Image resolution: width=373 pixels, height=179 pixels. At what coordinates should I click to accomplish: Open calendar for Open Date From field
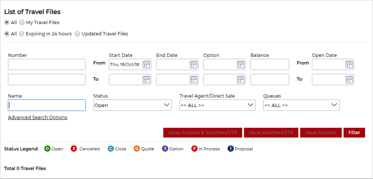coord(349,64)
